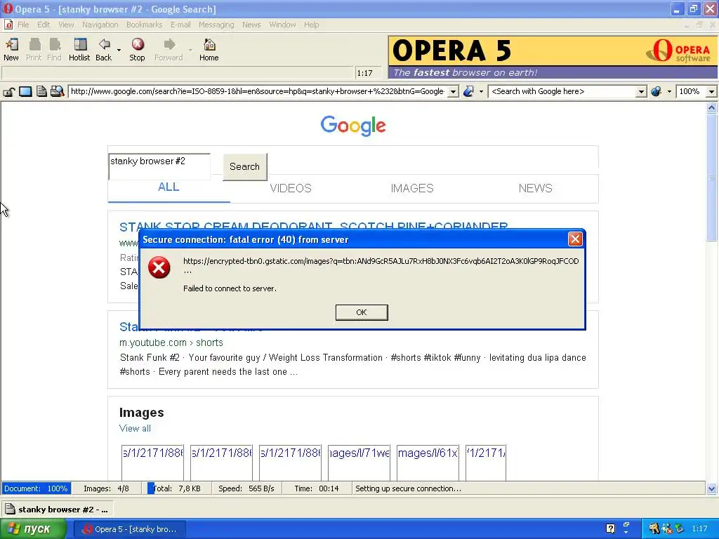Expand the Forward history dropdown arrow
The height and width of the screenshot is (539, 719).
[x=190, y=50]
